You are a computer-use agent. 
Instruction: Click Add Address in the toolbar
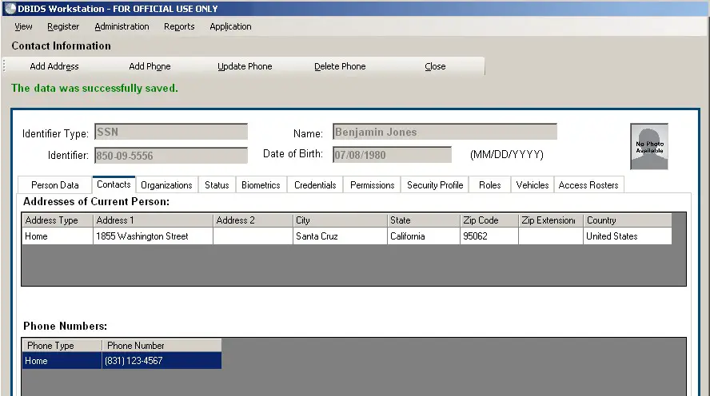tap(54, 66)
